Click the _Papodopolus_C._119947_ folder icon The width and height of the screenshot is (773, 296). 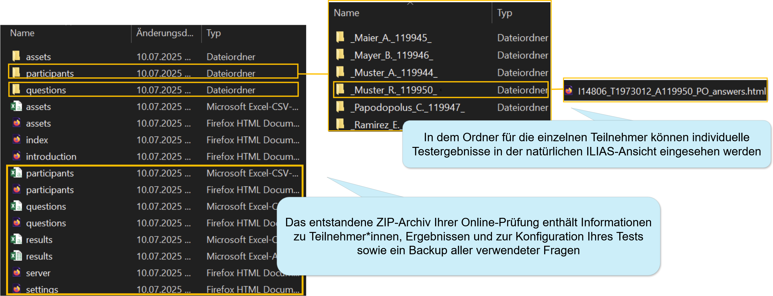340,107
